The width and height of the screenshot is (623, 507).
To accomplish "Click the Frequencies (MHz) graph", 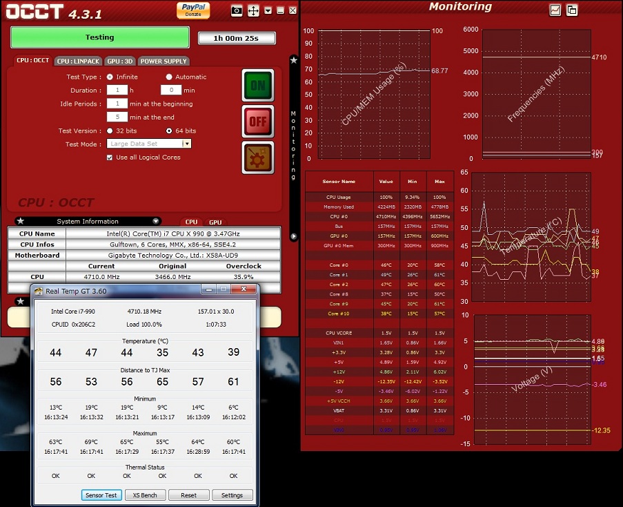I will click(536, 94).
